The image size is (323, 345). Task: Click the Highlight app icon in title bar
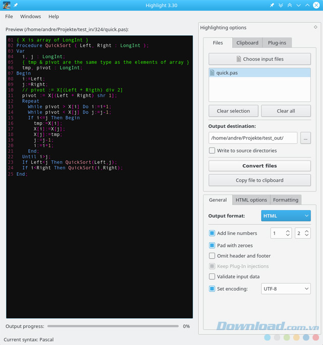click(x=6, y=5)
